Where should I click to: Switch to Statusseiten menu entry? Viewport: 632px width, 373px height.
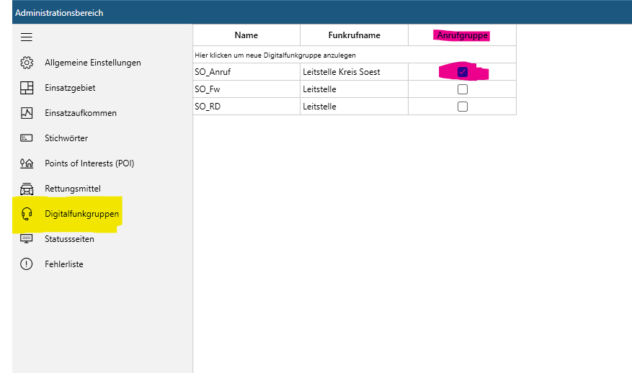click(x=69, y=239)
